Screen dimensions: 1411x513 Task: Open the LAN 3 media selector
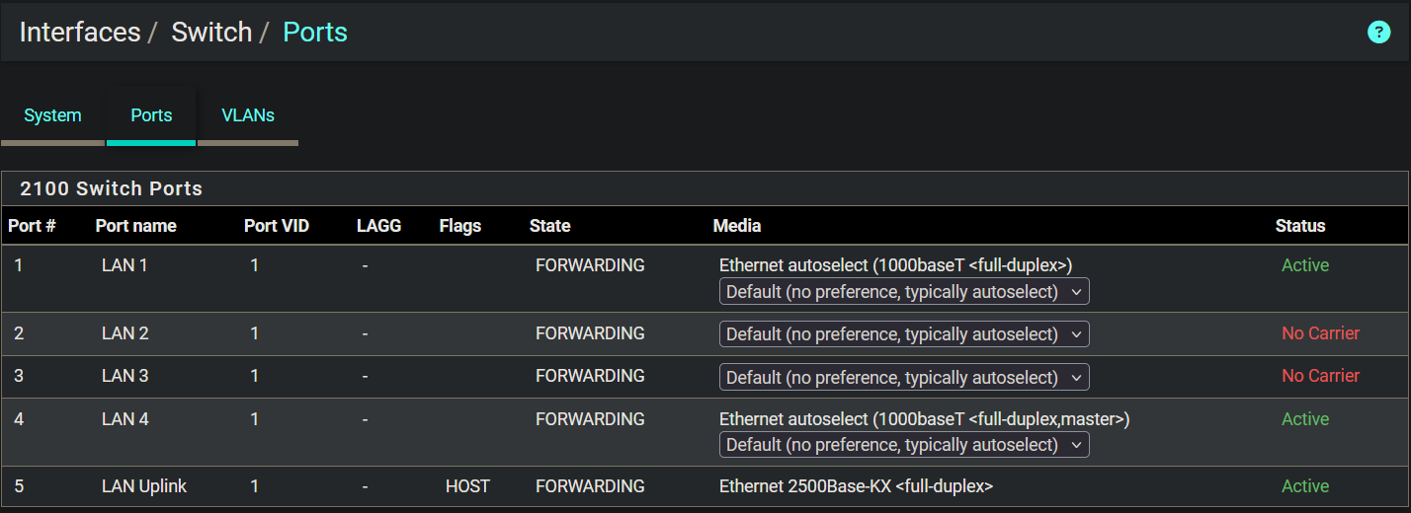[x=904, y=377]
